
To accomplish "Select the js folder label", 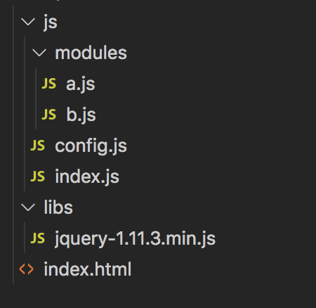I will pos(51,23).
